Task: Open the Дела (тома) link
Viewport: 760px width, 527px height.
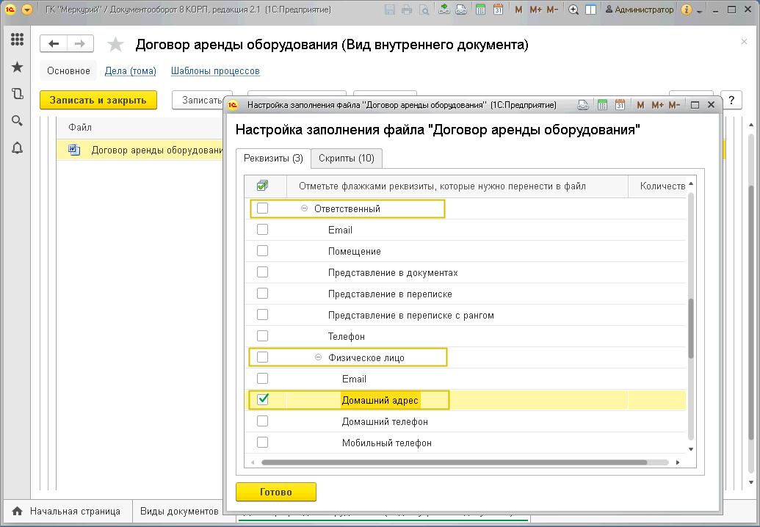Action: pos(131,70)
